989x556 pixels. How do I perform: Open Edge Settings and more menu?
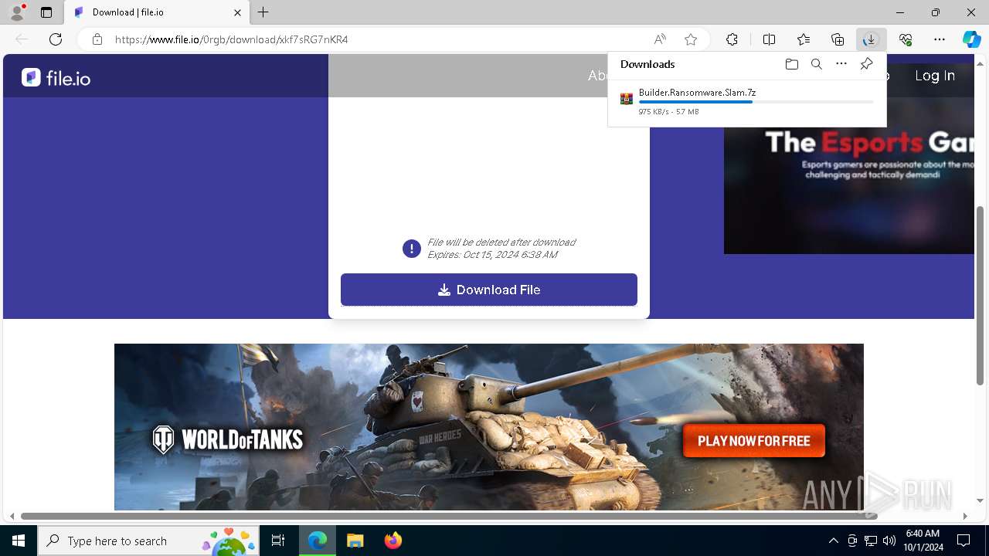point(940,39)
